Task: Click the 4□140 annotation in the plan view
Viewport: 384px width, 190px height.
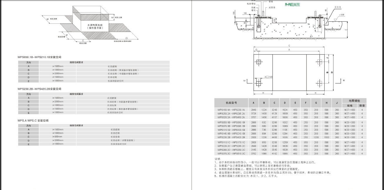Action: click(x=268, y=77)
